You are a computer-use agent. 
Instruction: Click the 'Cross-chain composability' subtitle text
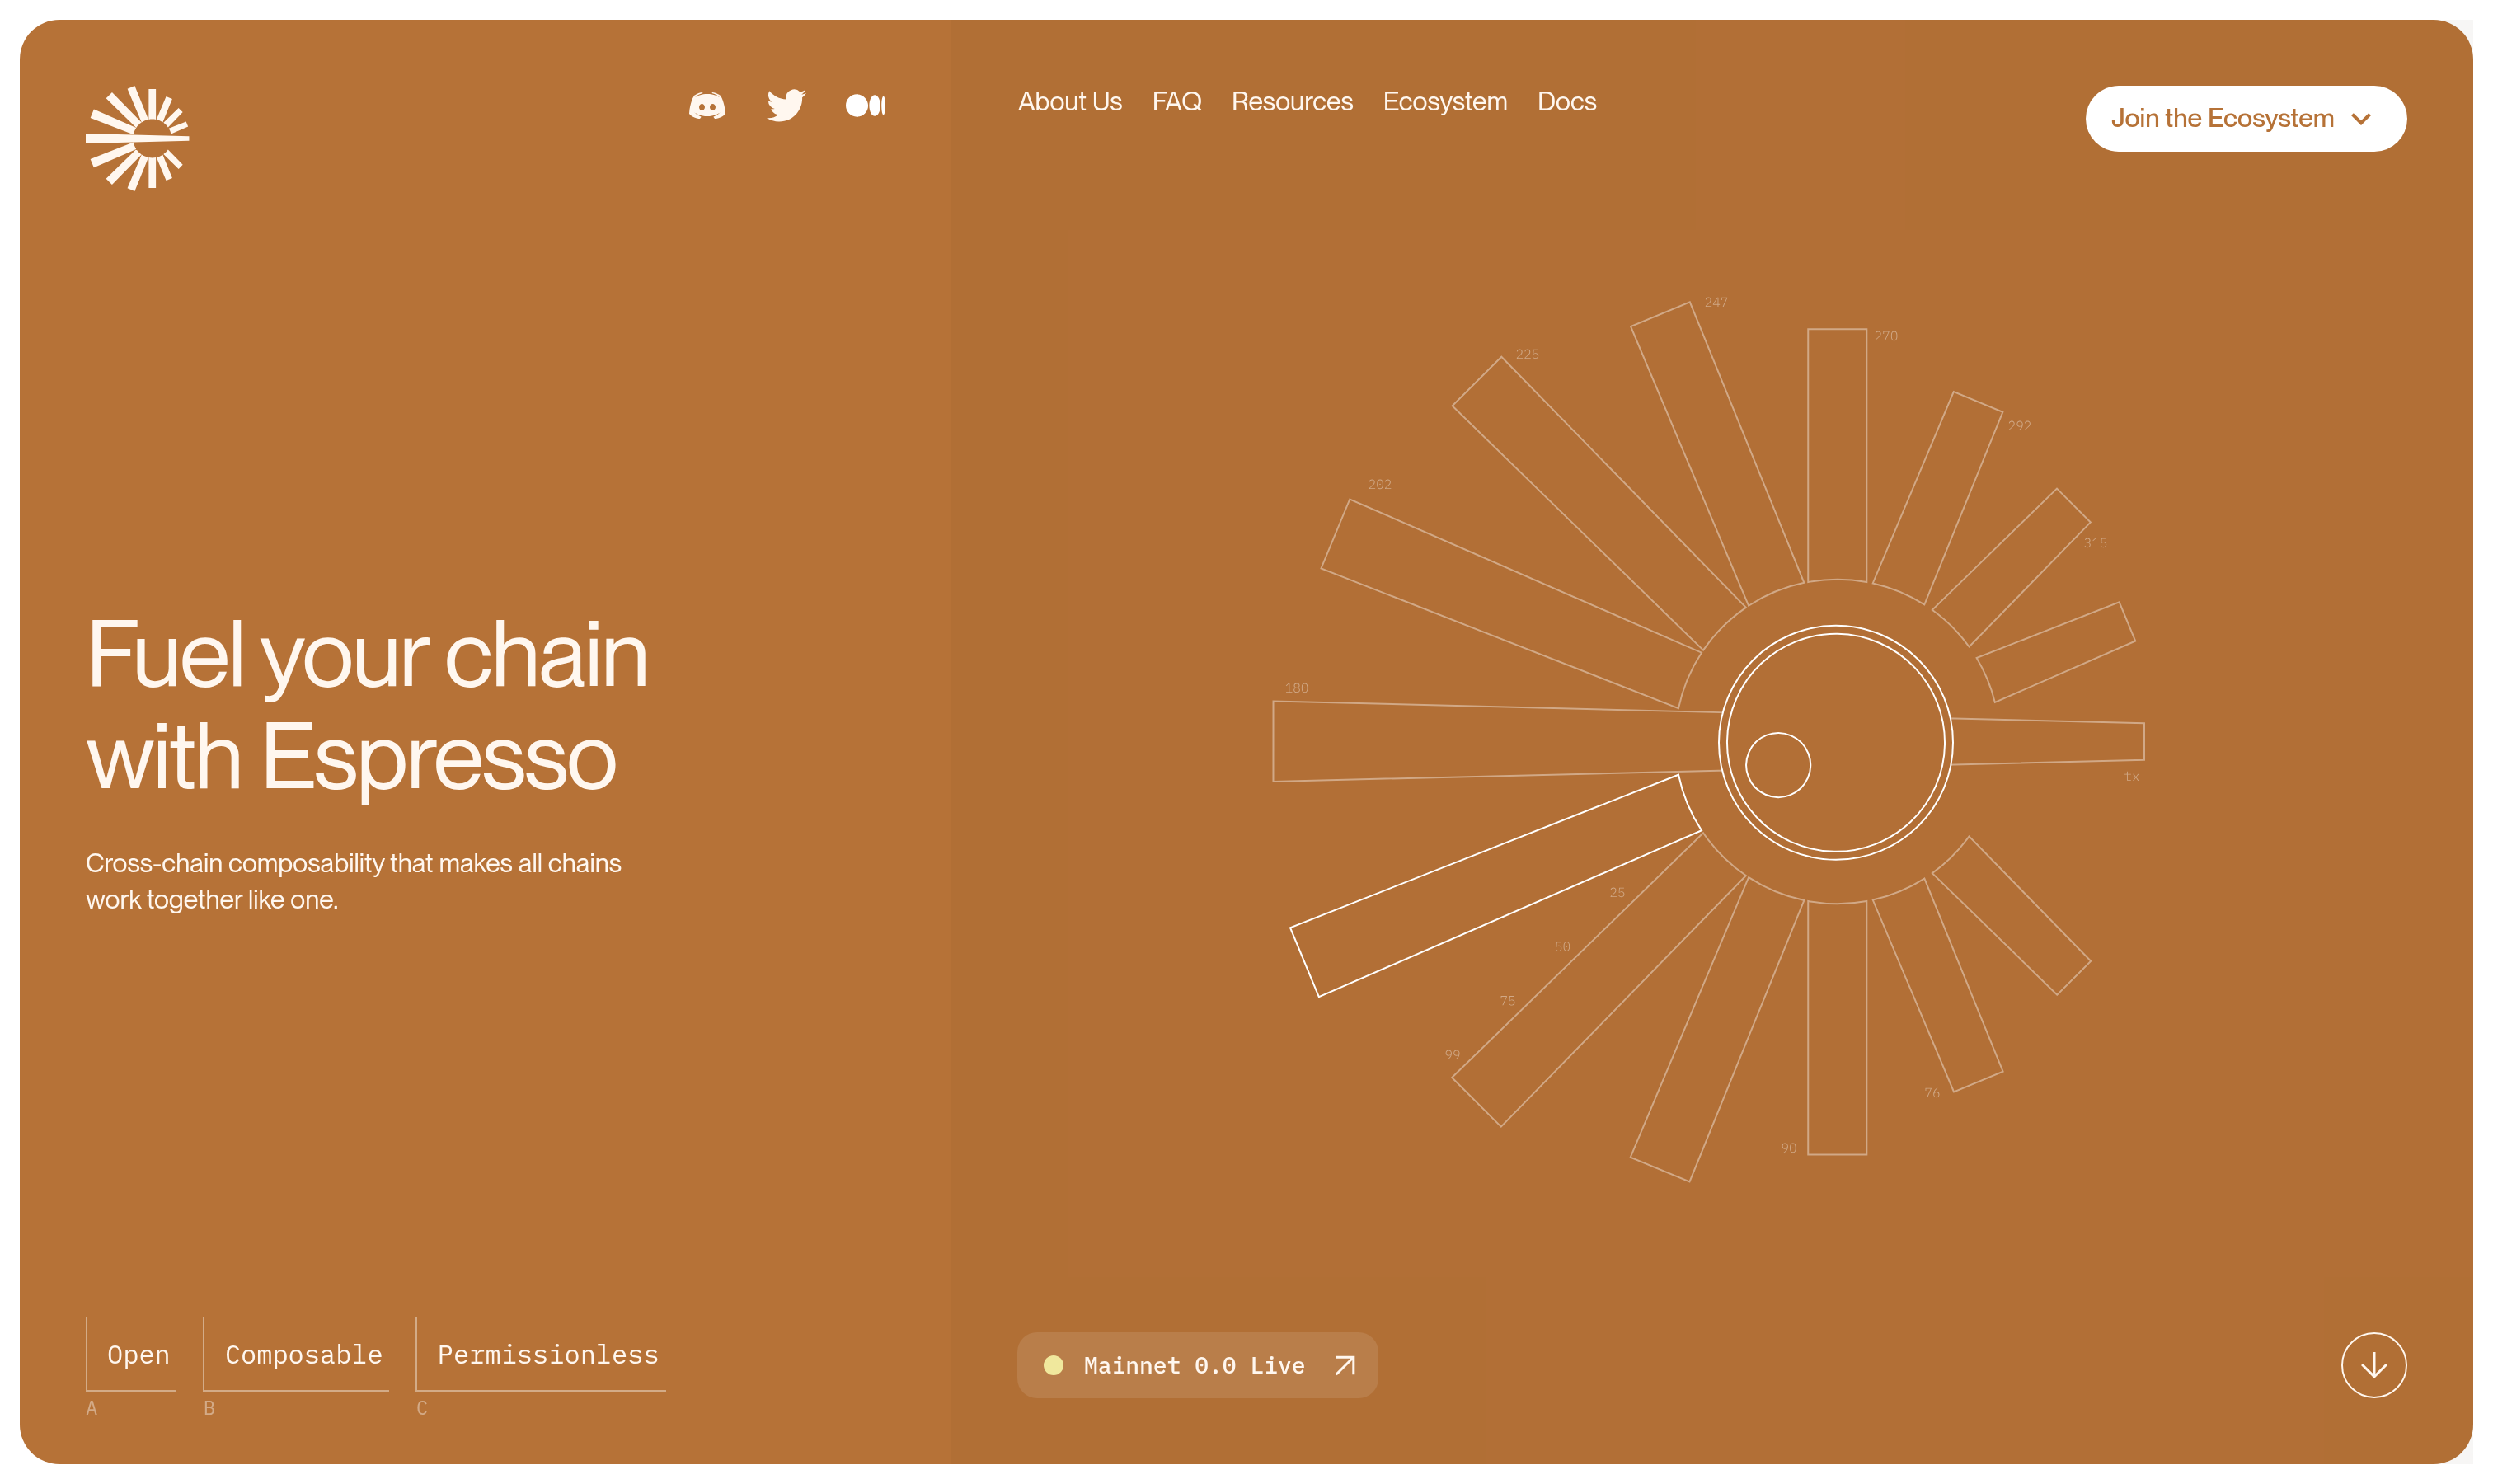tap(353, 881)
